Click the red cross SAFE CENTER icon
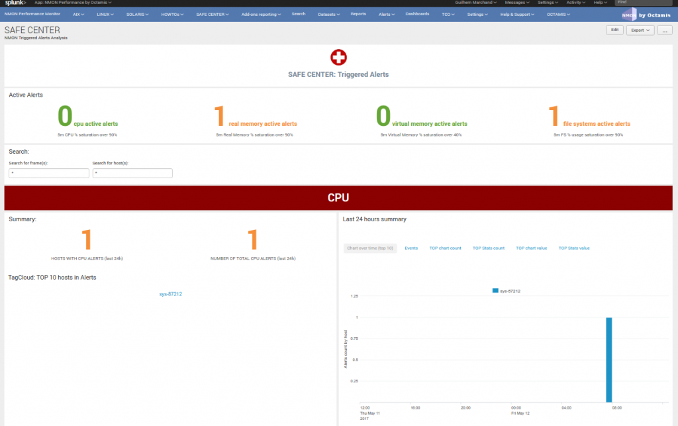The image size is (678, 426). point(338,58)
